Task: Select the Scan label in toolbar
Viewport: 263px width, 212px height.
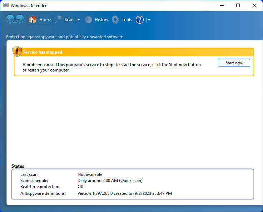Action: click(69, 20)
